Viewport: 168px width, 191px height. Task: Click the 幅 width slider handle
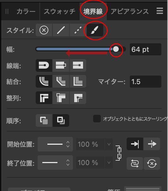point(116,49)
